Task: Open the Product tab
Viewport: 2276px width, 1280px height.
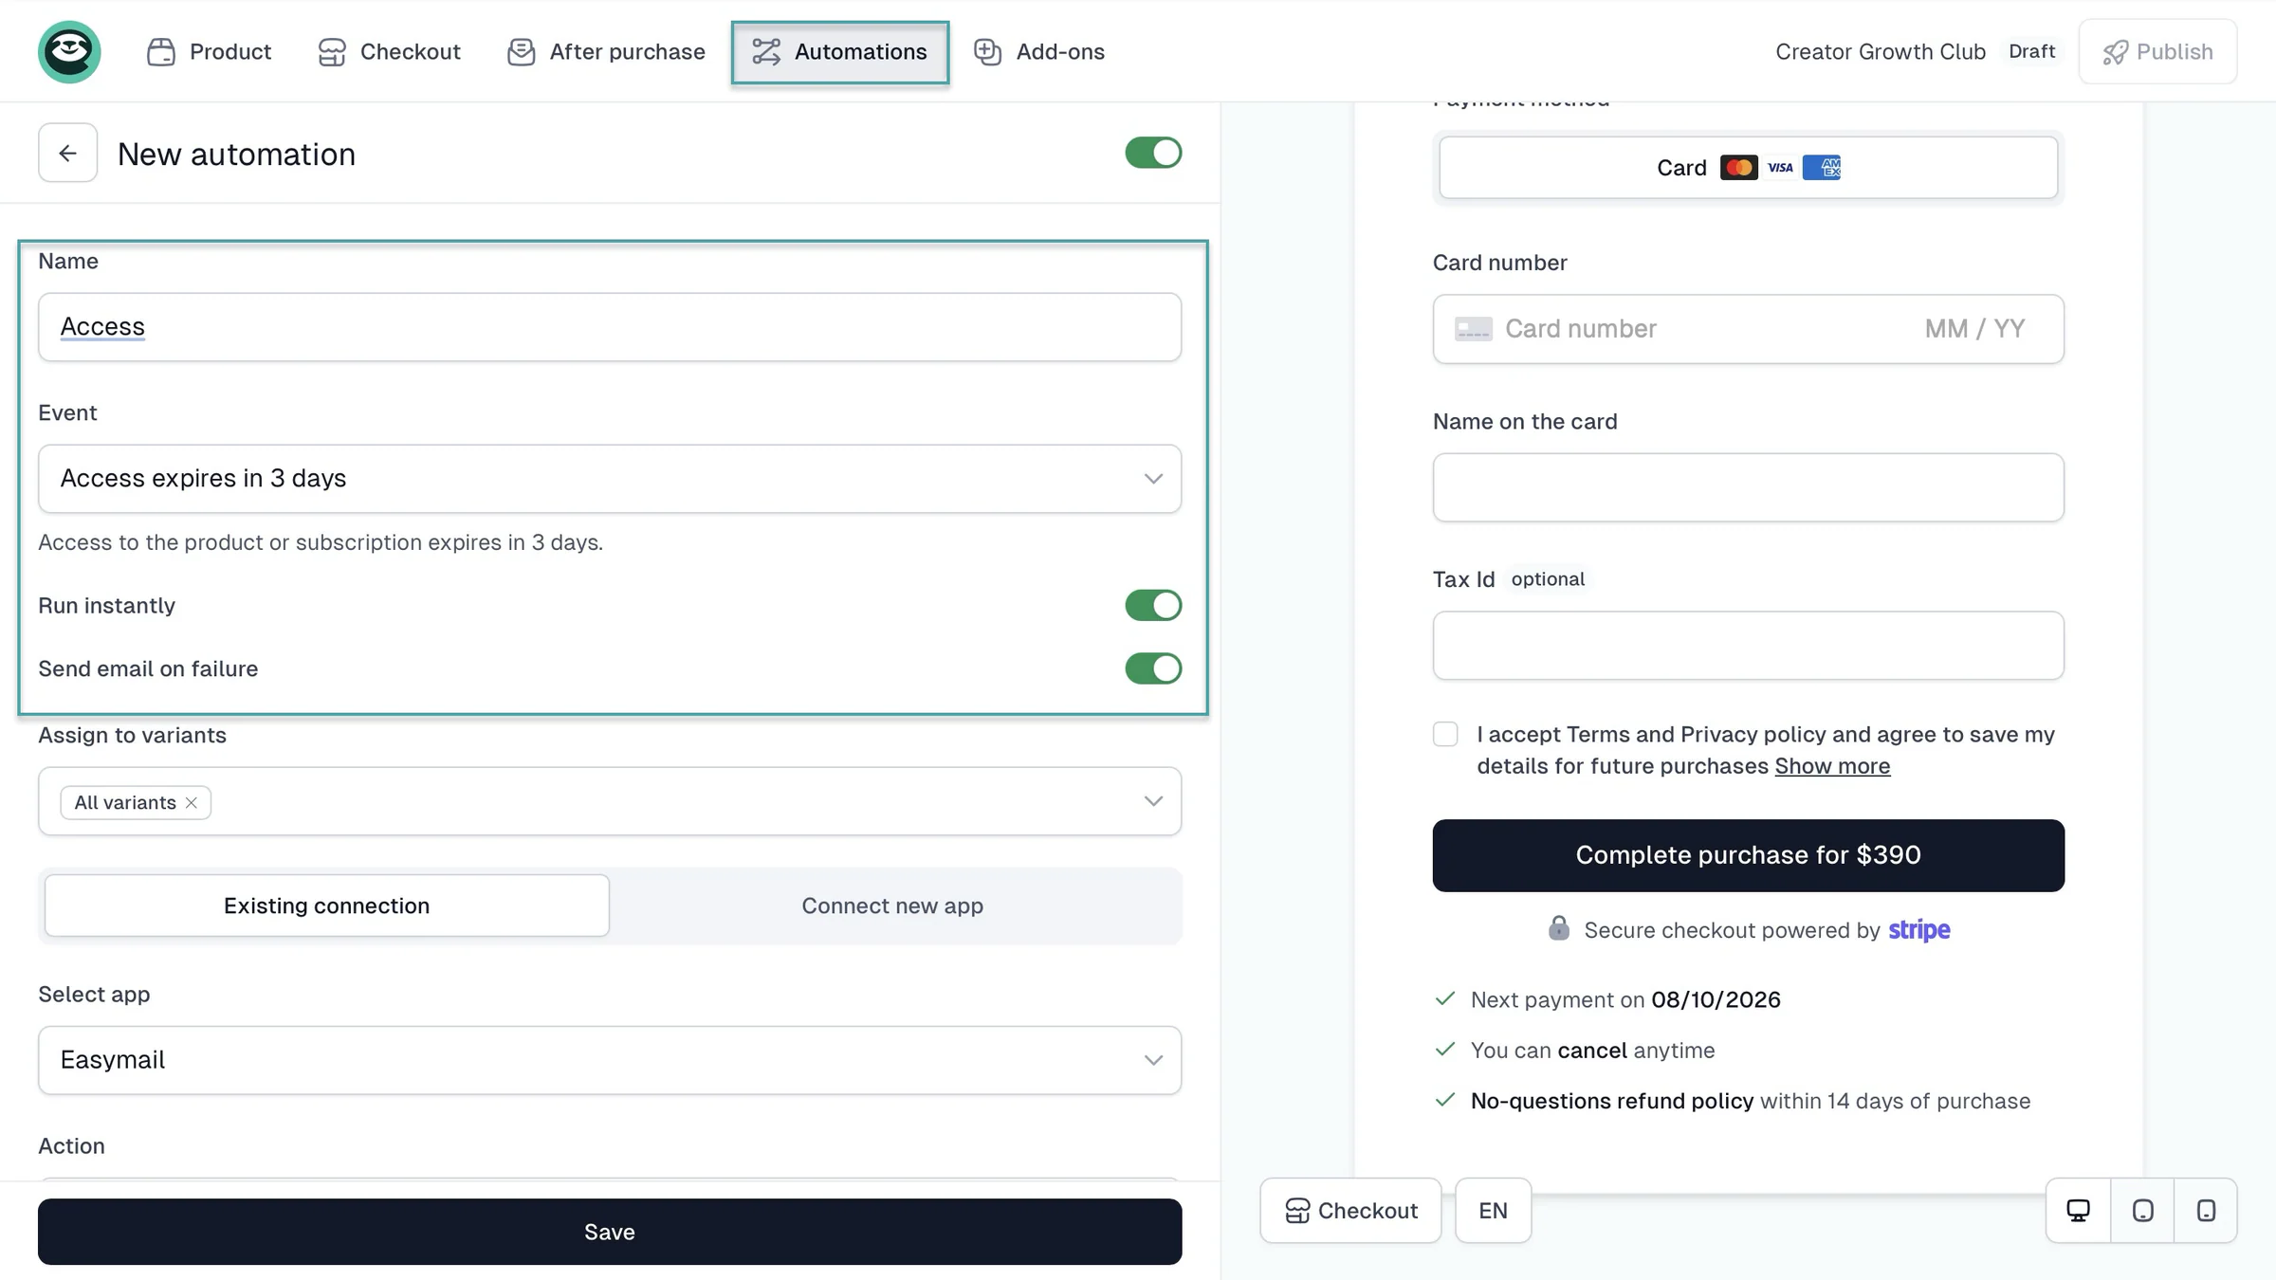Action: [x=210, y=51]
